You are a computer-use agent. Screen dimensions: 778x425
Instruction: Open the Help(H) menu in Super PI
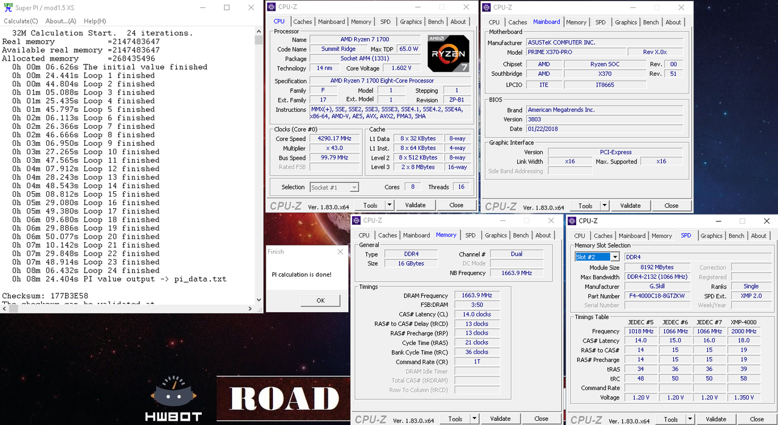[95, 21]
